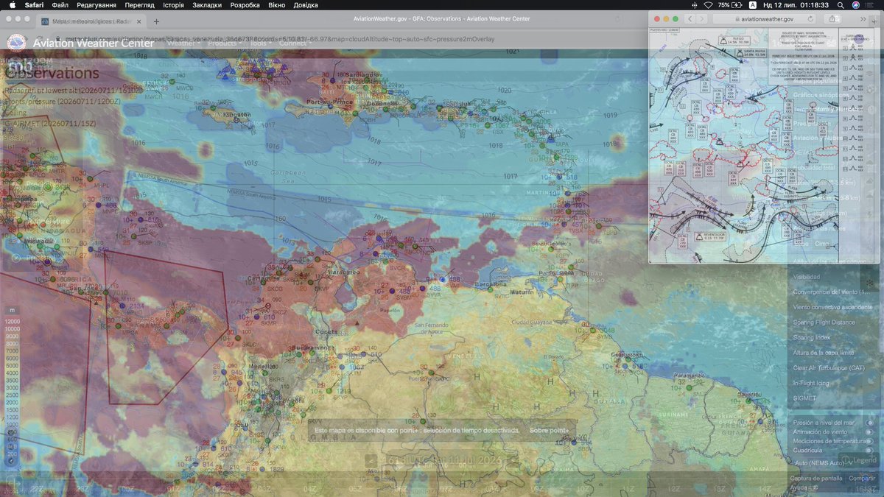Open the Розробка menu
Image resolution: width=884 pixels, height=497 pixels.
[245, 4]
